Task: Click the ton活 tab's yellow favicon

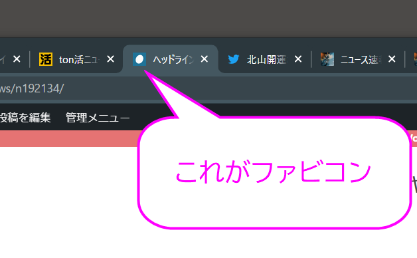Action: tap(46, 59)
